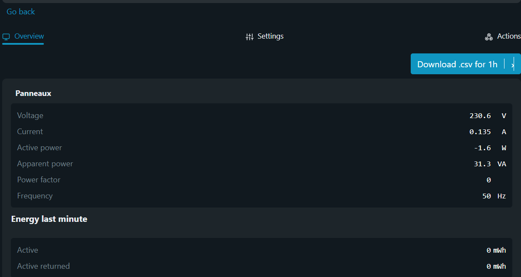This screenshot has width=521, height=277.
Task: Click the Apparent power label
Action: tap(45, 164)
